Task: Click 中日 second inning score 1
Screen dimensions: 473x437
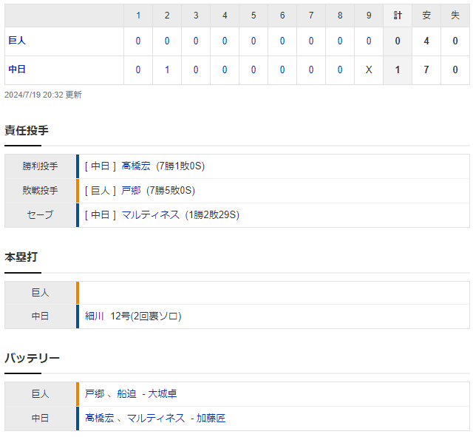Action: pos(167,70)
